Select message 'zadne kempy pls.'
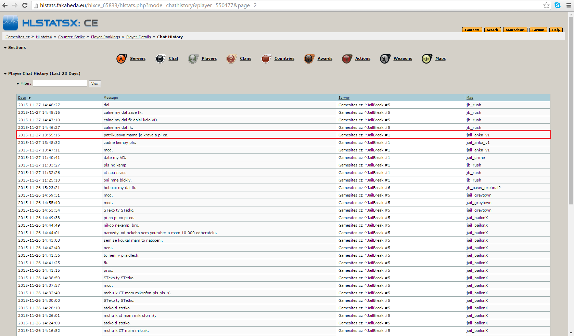 pos(120,143)
